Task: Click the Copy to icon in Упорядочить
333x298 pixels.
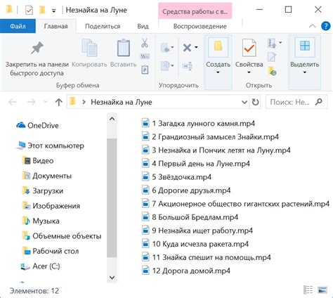Action: click(165, 65)
